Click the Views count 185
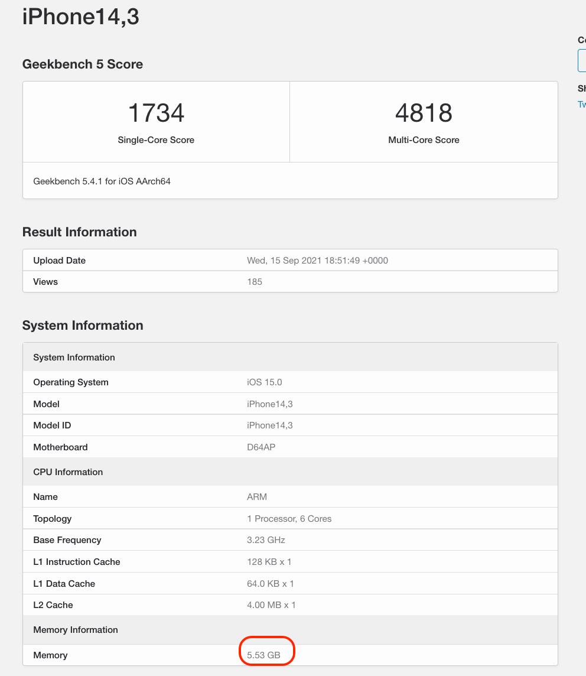The width and height of the screenshot is (586, 676). pos(254,281)
